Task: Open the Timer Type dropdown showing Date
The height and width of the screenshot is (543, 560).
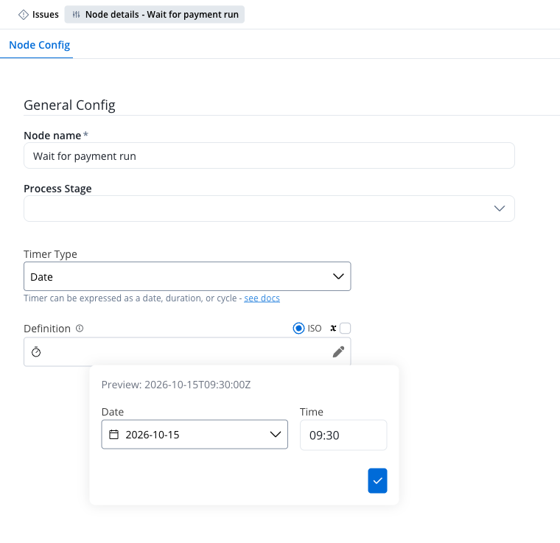Action: [187, 276]
